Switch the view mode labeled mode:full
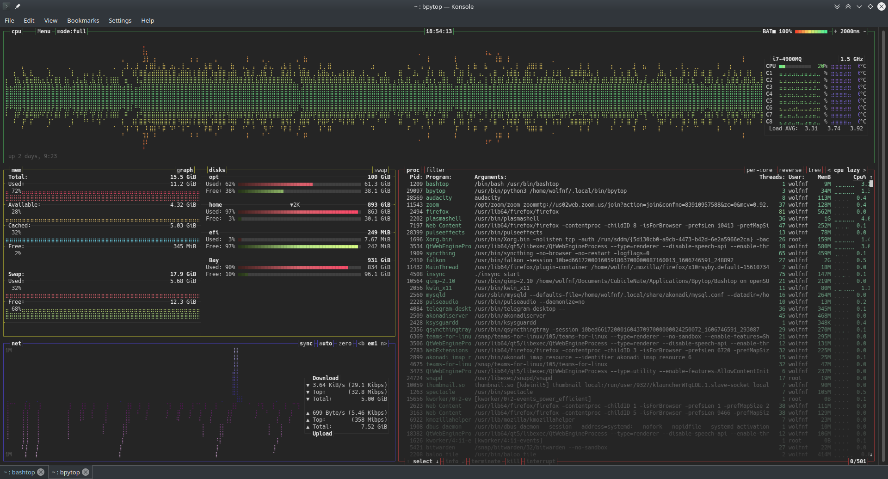The image size is (888, 479). (x=71, y=31)
